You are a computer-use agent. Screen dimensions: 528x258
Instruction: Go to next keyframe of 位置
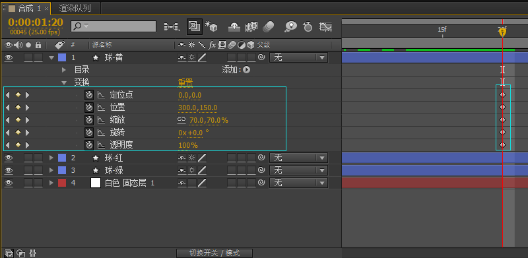[x=27, y=108]
